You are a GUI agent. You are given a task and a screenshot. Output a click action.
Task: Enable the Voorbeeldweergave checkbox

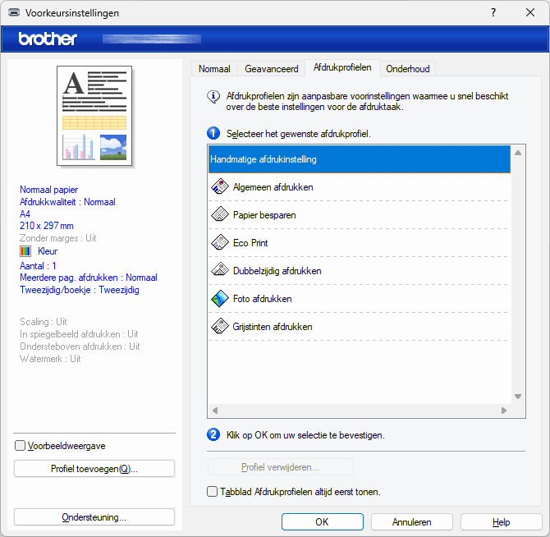(x=21, y=446)
